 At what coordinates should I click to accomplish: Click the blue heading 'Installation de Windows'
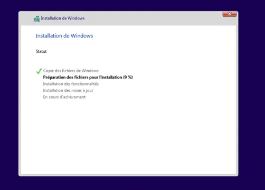(x=64, y=36)
